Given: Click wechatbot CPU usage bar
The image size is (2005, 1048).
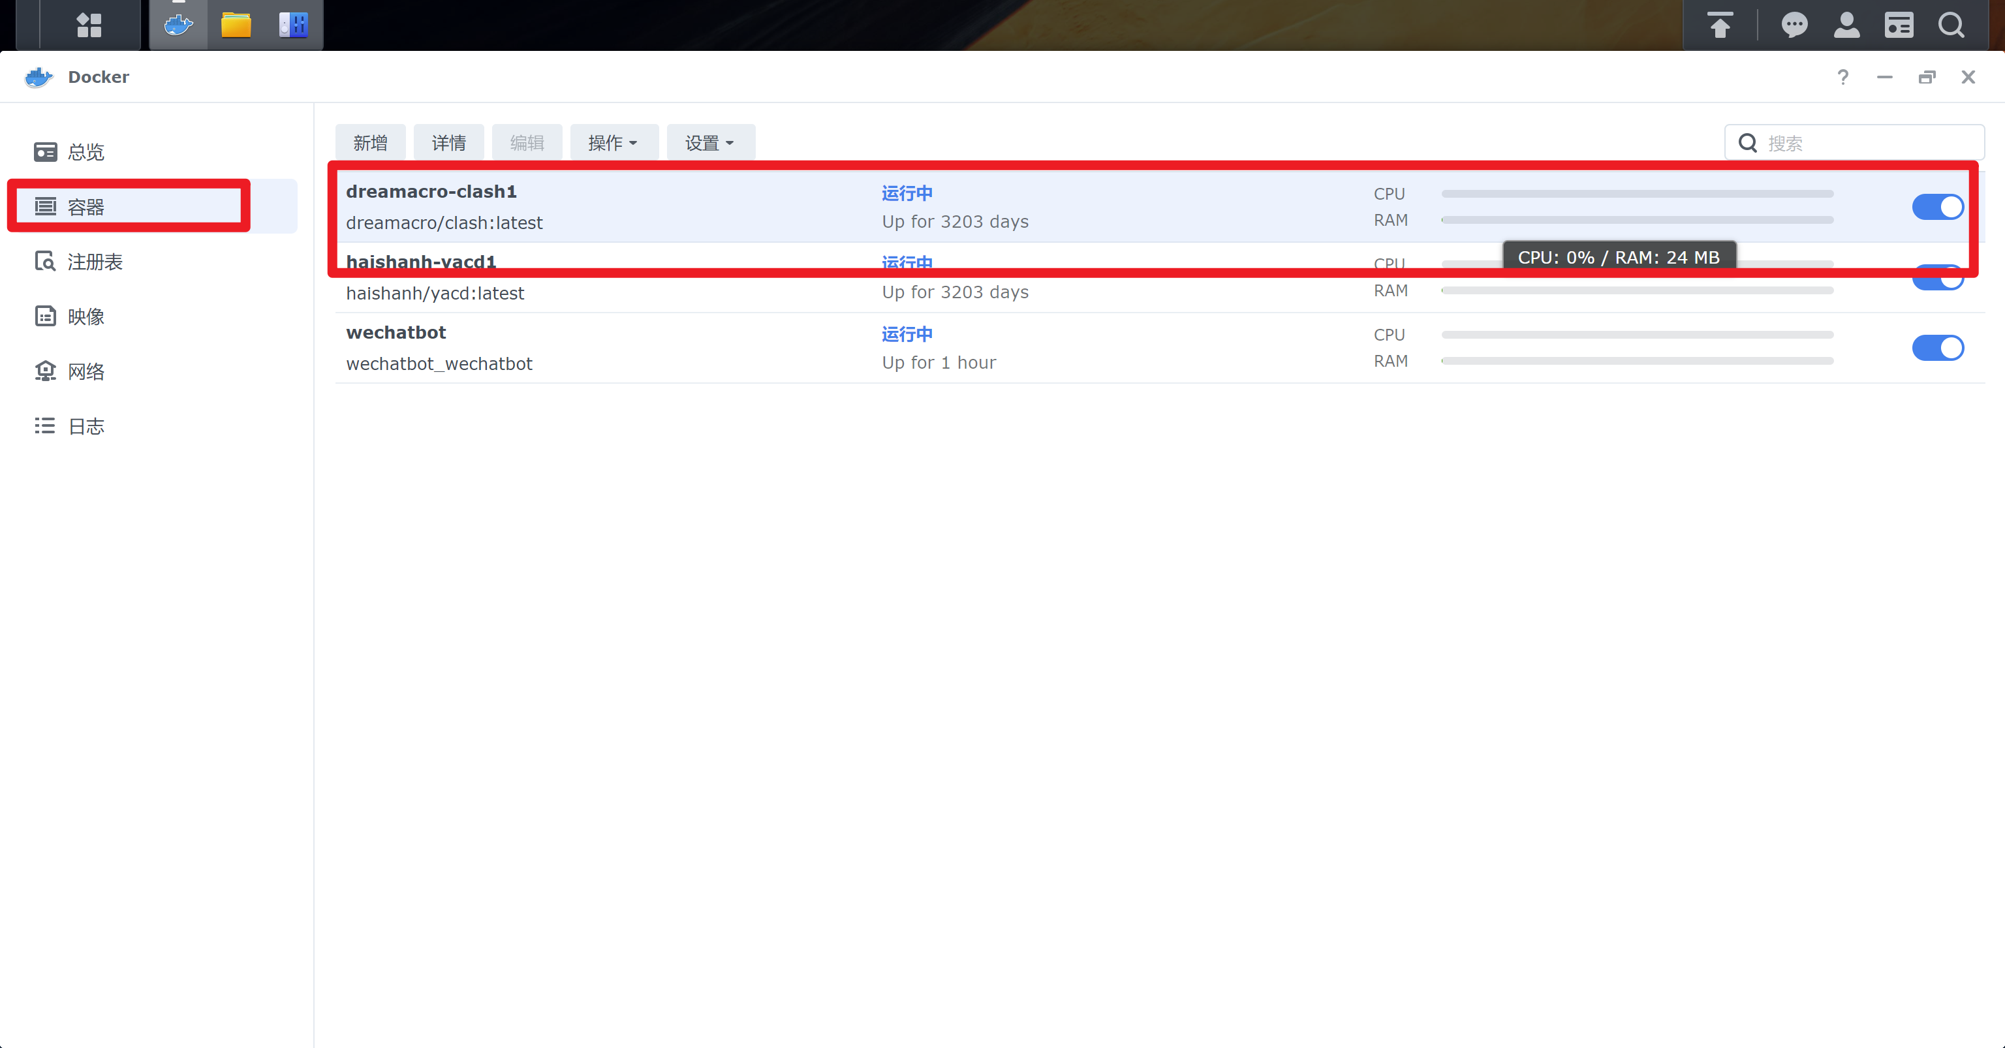Looking at the screenshot, I should point(1638,335).
